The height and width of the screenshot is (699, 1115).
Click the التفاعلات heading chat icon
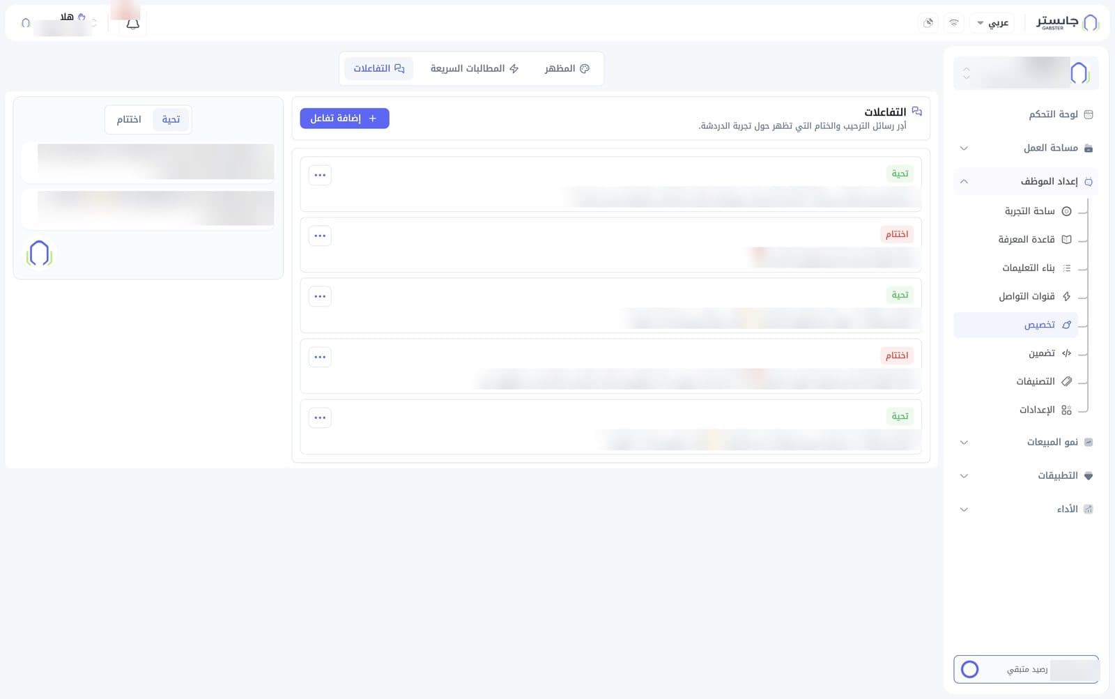[x=916, y=112]
